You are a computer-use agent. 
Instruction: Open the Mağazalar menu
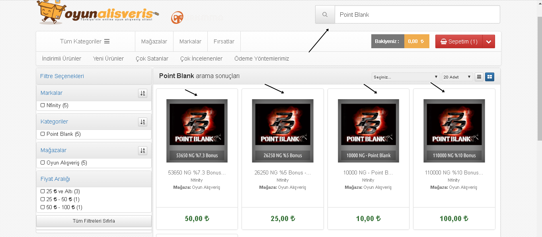point(154,41)
